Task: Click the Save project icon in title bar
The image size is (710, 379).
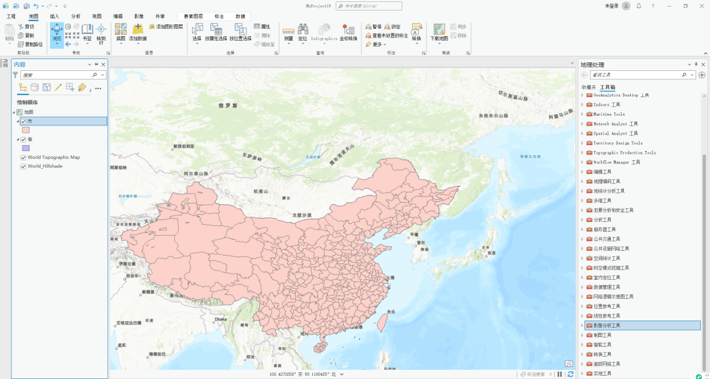Action: click(26, 6)
